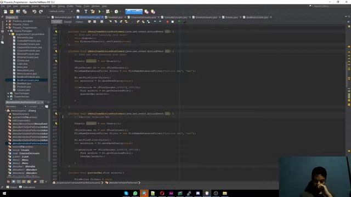Switch to CreacionDeUsuario.java editor tab
Viewport: 351px width, 197px height.
click(143, 17)
